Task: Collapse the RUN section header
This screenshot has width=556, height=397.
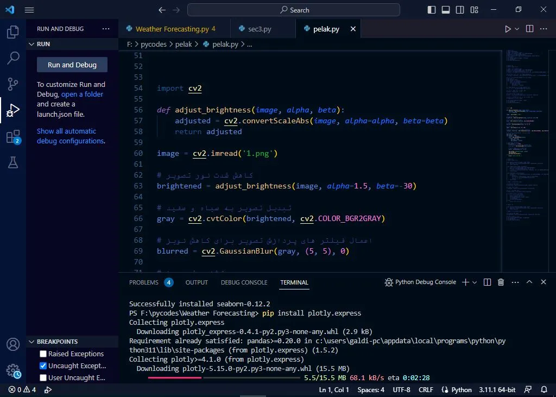Action: click(x=43, y=44)
